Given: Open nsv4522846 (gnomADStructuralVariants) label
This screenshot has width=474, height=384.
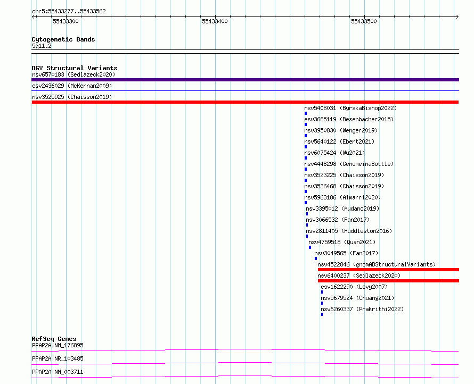Looking at the screenshot, I should [377, 264].
